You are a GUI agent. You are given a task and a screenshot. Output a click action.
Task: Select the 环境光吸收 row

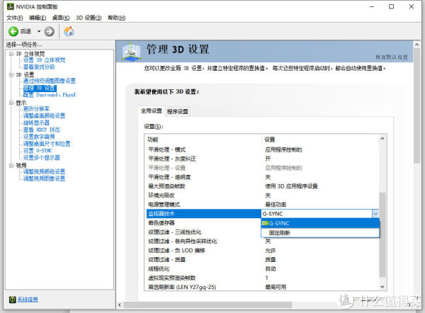pos(262,195)
